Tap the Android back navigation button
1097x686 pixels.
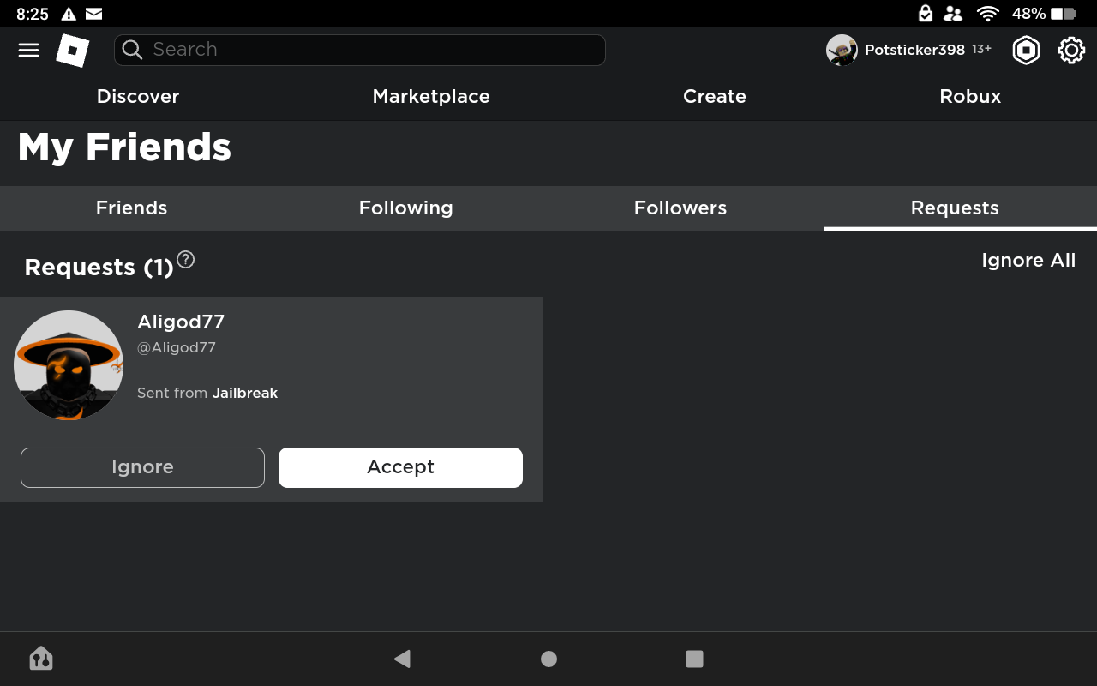[x=402, y=659]
